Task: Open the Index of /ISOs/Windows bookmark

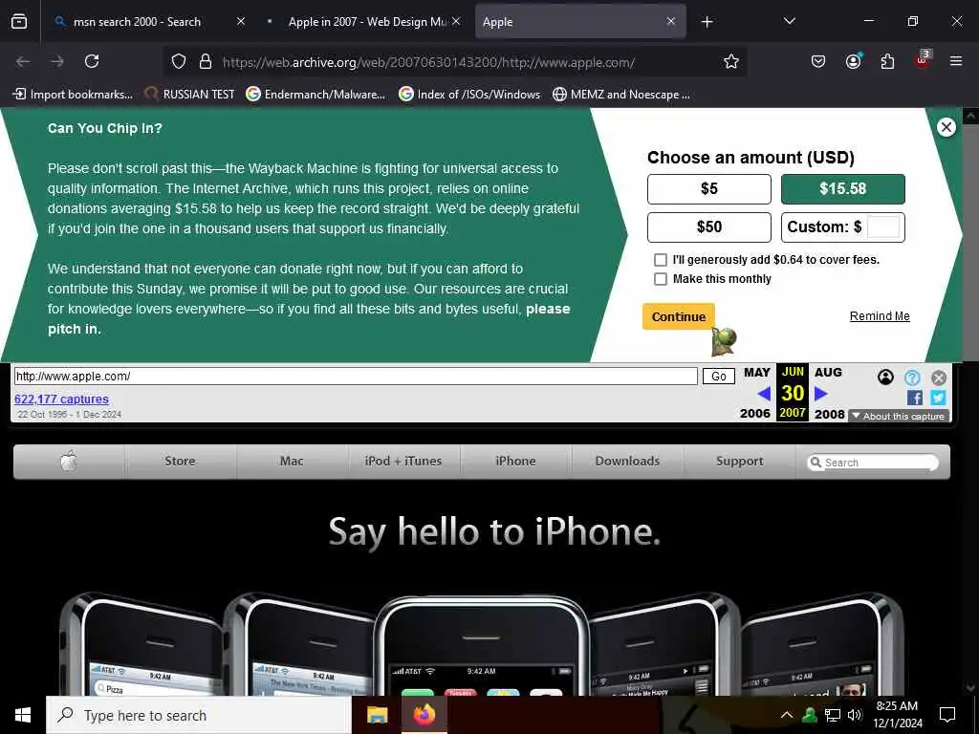Action: [469, 95]
